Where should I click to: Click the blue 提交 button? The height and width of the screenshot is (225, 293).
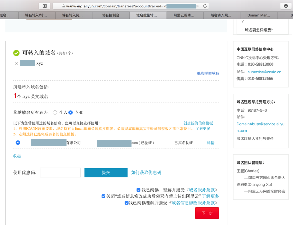[x=106, y=173]
